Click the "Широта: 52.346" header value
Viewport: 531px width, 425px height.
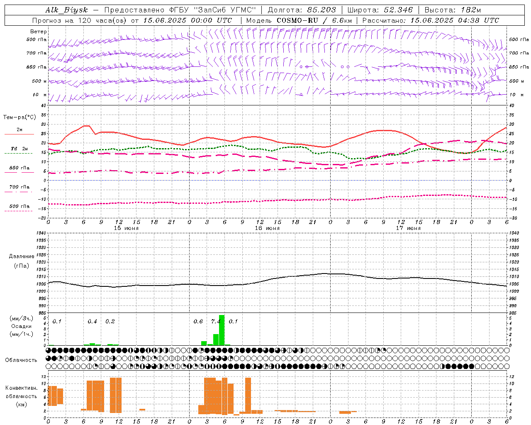coord(380,10)
